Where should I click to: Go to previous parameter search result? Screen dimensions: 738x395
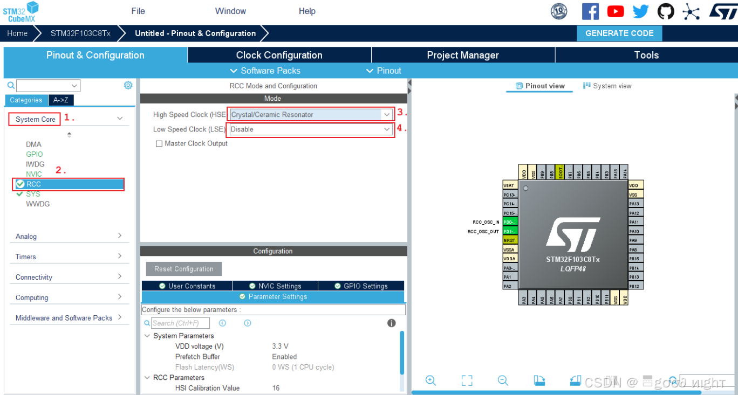[x=222, y=323]
